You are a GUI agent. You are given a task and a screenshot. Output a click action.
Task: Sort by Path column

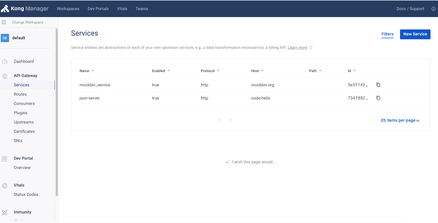315,71
